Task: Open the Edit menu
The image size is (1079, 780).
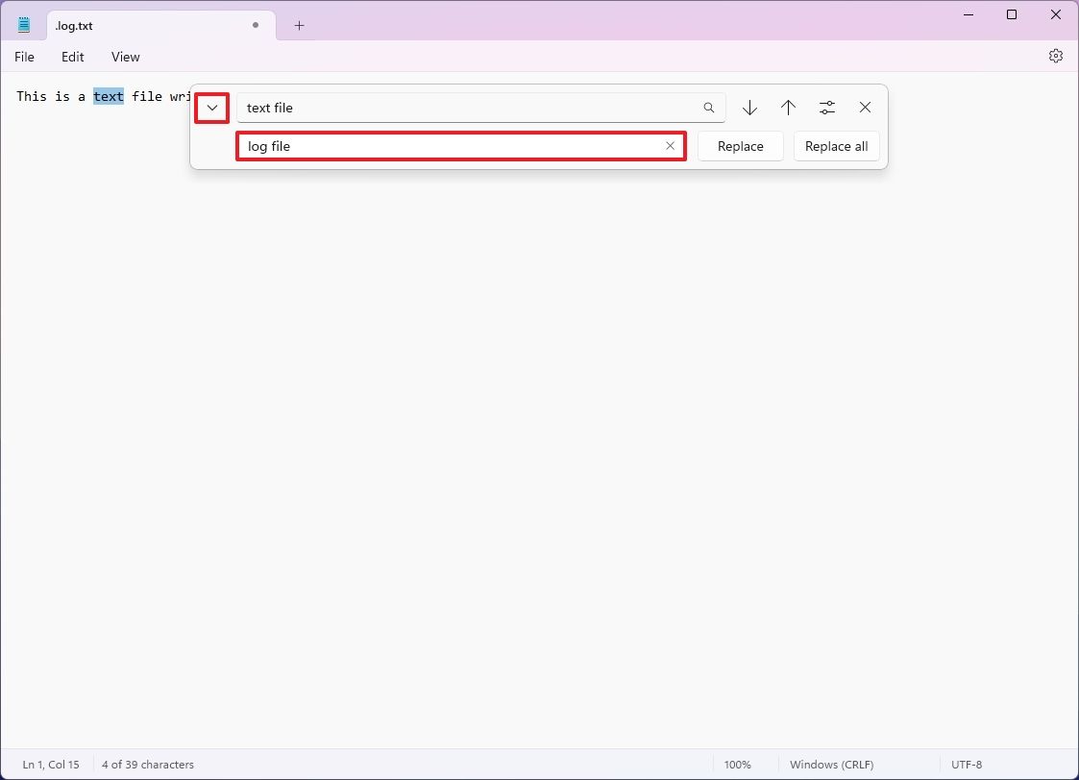Action: click(72, 57)
